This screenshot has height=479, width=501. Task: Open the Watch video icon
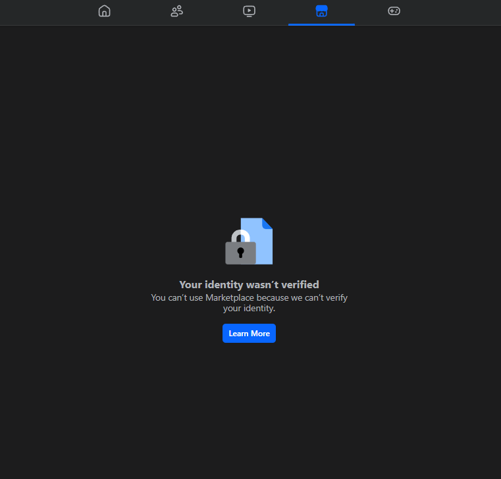pos(249,11)
